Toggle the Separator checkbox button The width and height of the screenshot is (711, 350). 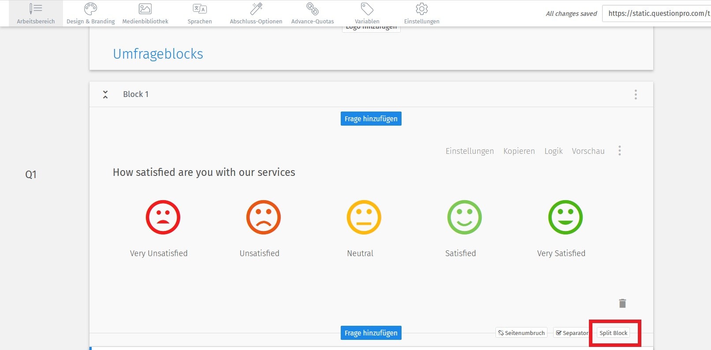pos(572,333)
